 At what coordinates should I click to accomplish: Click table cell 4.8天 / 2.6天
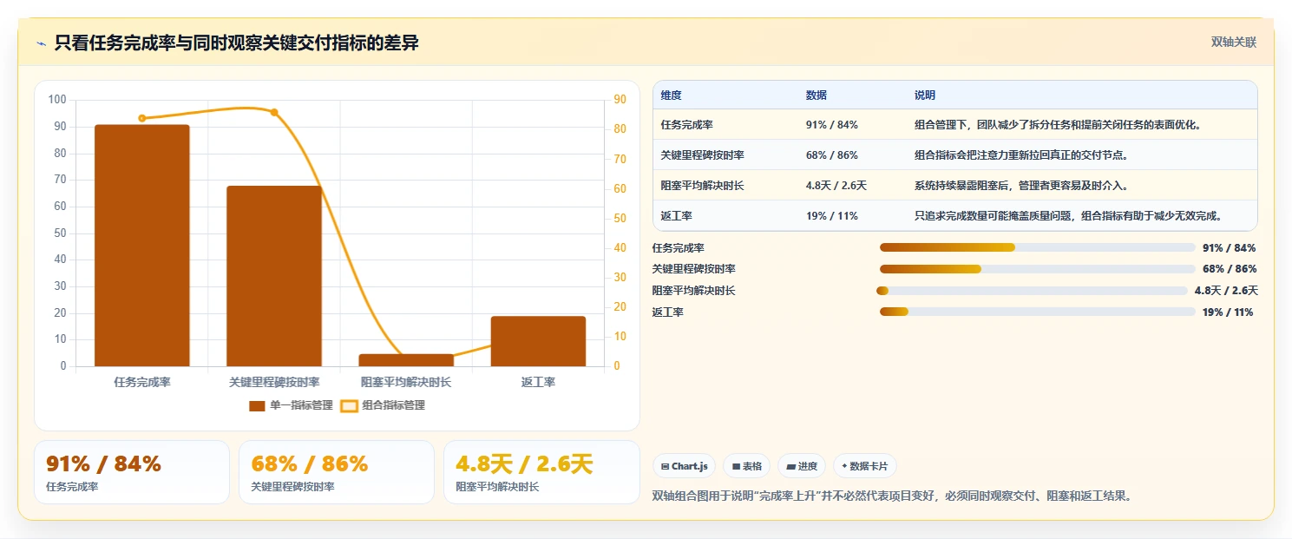[836, 186]
